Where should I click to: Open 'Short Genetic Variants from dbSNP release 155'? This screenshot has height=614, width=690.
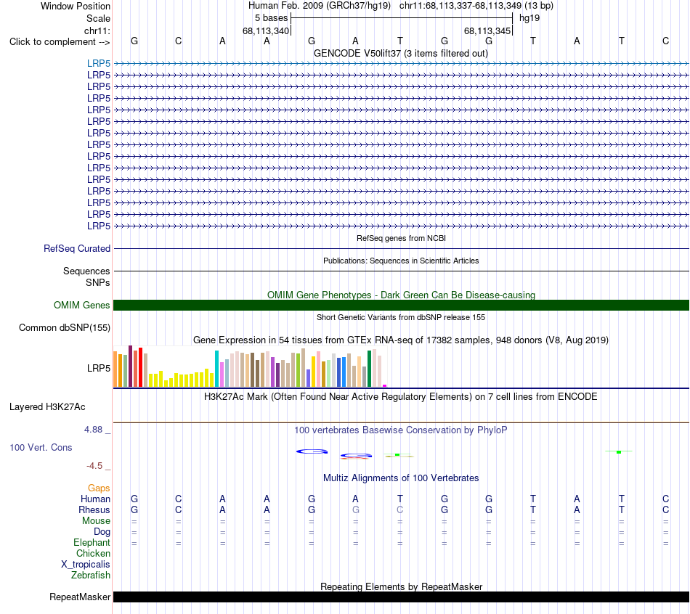401,317
